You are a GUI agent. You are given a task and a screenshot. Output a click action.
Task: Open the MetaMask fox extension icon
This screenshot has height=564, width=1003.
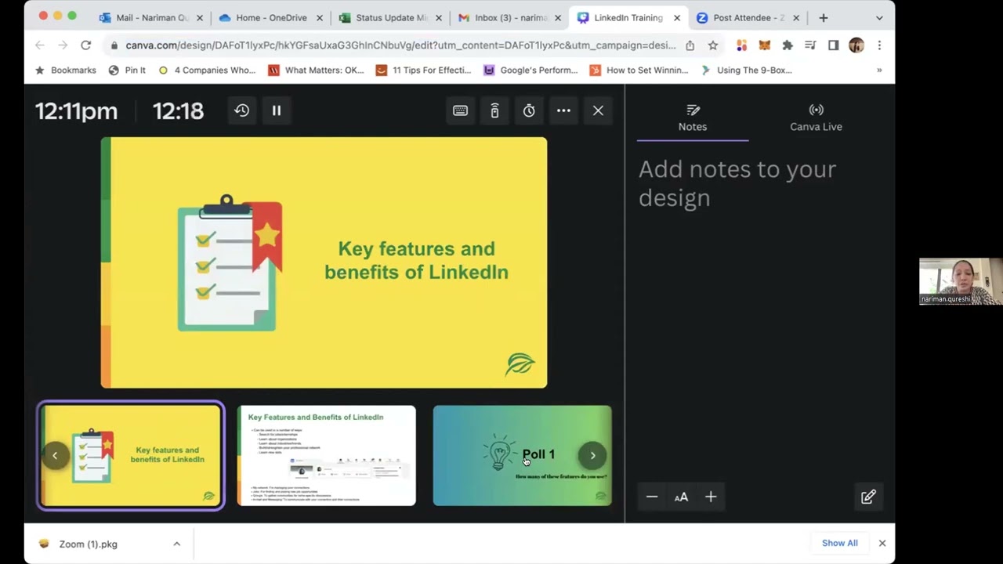tap(765, 45)
